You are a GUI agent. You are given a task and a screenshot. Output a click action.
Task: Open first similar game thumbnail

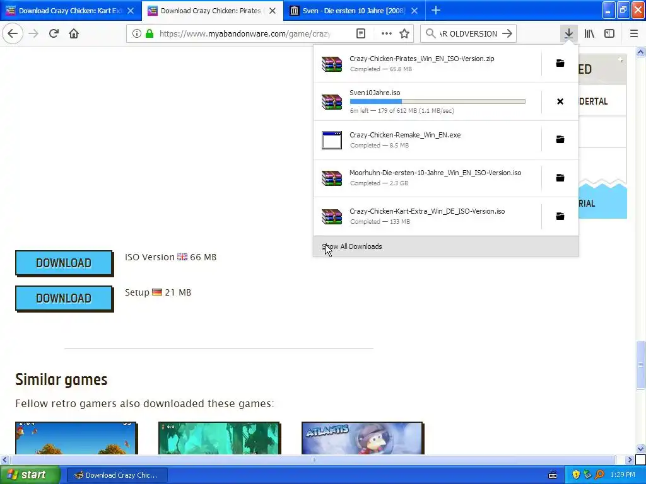click(76, 438)
